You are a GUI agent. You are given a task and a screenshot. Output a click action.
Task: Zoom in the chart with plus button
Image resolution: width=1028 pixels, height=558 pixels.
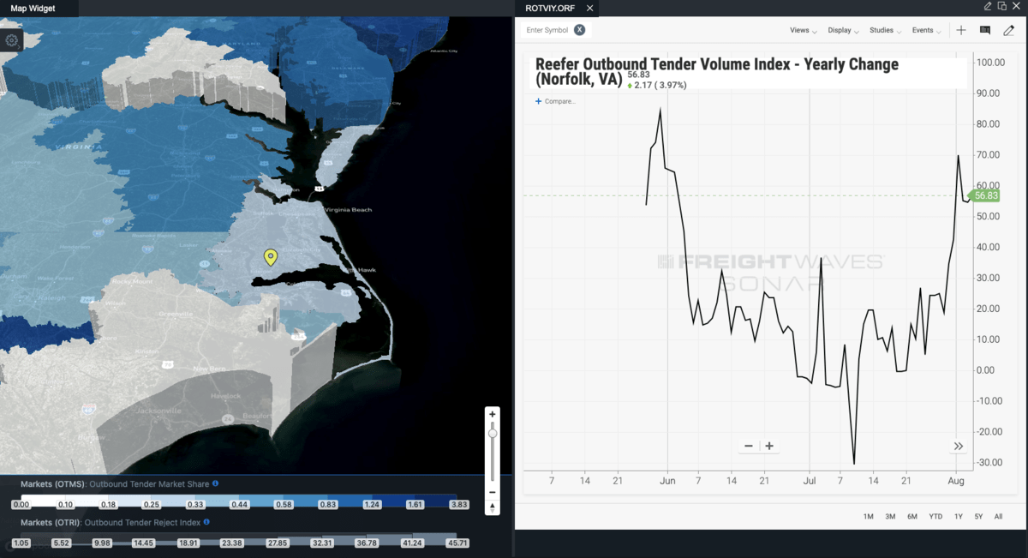click(x=769, y=446)
